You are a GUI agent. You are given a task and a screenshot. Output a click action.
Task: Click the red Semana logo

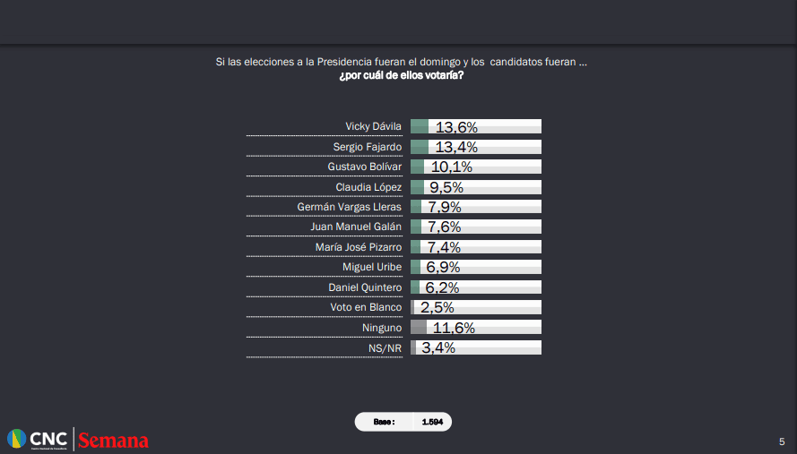click(113, 440)
